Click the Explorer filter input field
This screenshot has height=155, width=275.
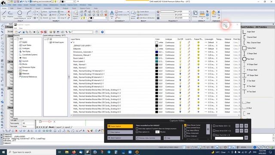pos(82,32)
